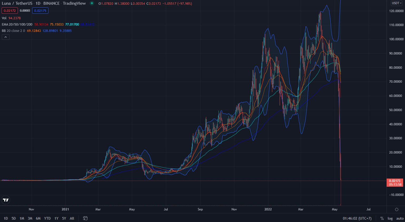This screenshot has height=222, width=405.
Task: Click the −10.00000 price axis label
Action: pos(396,195)
